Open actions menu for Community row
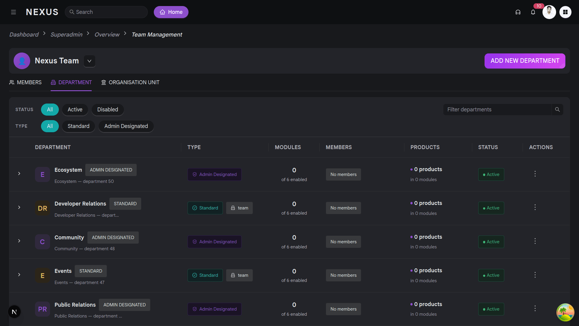The width and height of the screenshot is (579, 326). (535, 241)
